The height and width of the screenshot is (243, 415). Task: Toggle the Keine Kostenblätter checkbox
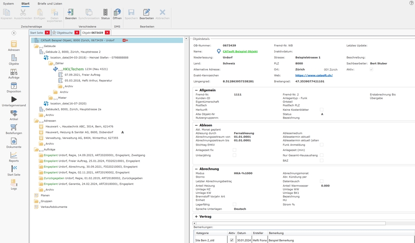coord(322,110)
